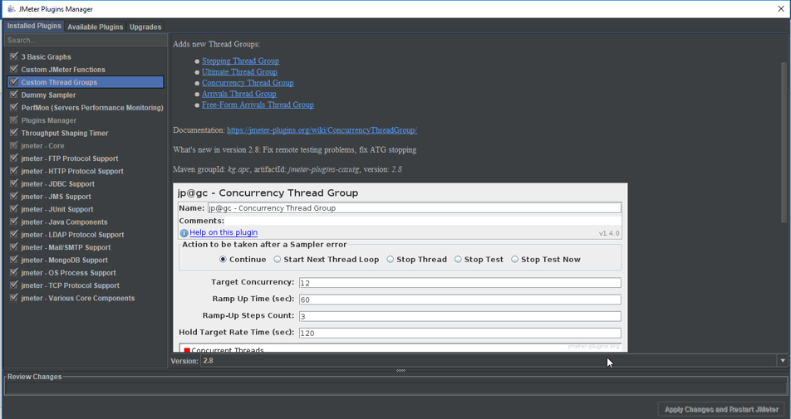Screen dimensions: 791x419
Task: Click the Hold Target Rate Time field
Action: pos(460,333)
